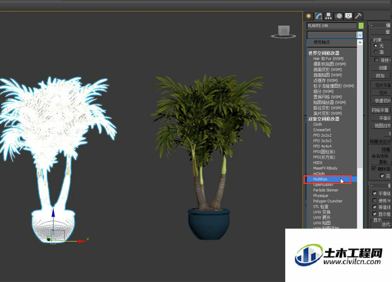Select the FFD 4x4x4 modifier
This screenshot has height=282, width=392.
coord(322,146)
